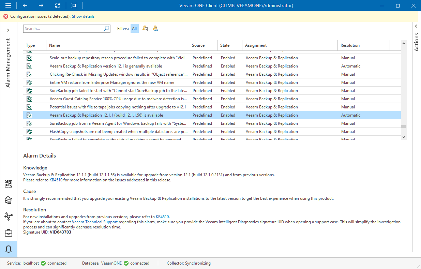Filter alarms by the bell with document icon
Image resolution: width=421 pixels, height=269 pixels.
(145, 29)
